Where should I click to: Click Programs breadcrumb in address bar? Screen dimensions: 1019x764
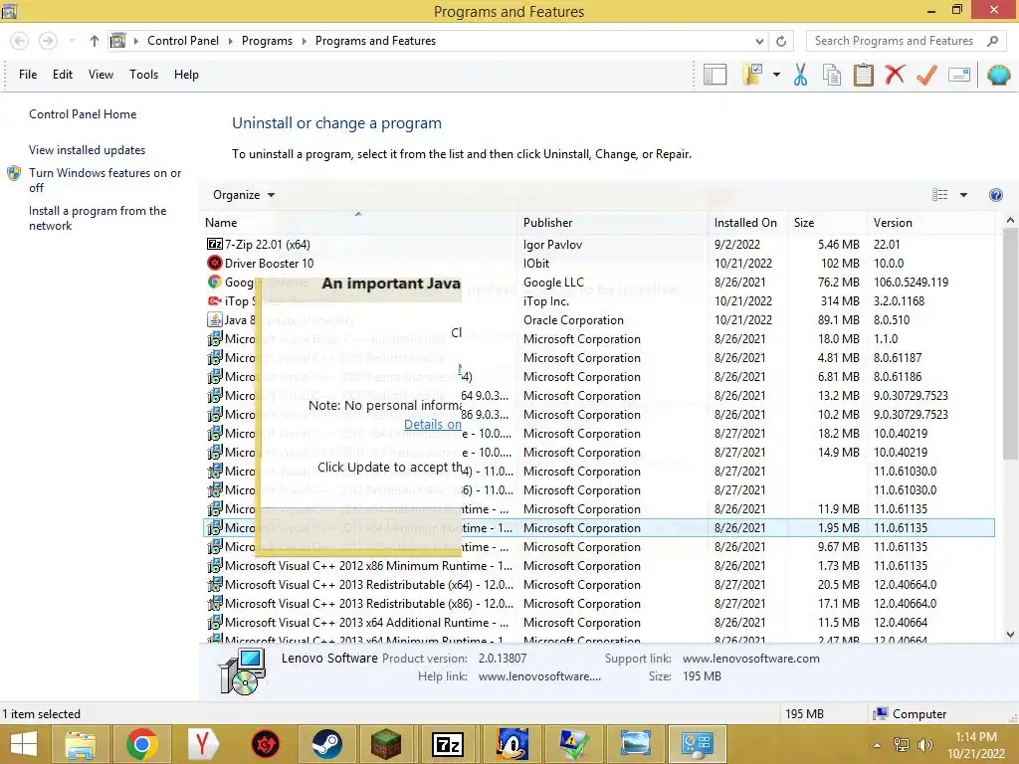point(267,41)
